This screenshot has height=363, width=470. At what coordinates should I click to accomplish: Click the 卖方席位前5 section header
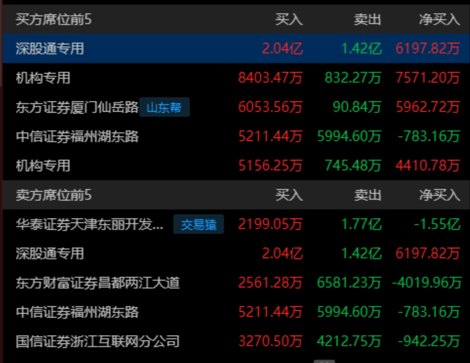tap(54, 195)
